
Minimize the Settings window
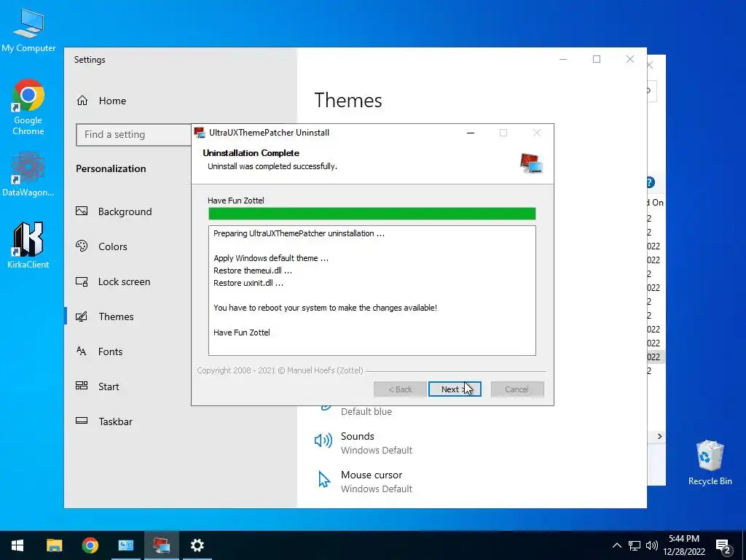[563, 59]
